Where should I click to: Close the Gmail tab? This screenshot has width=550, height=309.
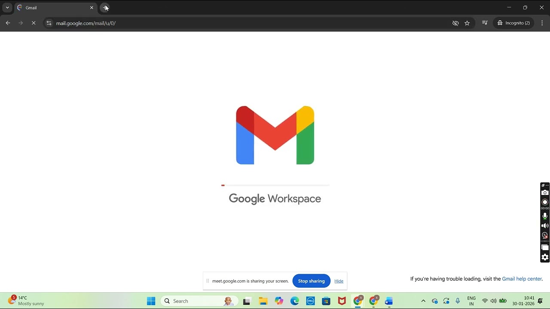(x=92, y=8)
